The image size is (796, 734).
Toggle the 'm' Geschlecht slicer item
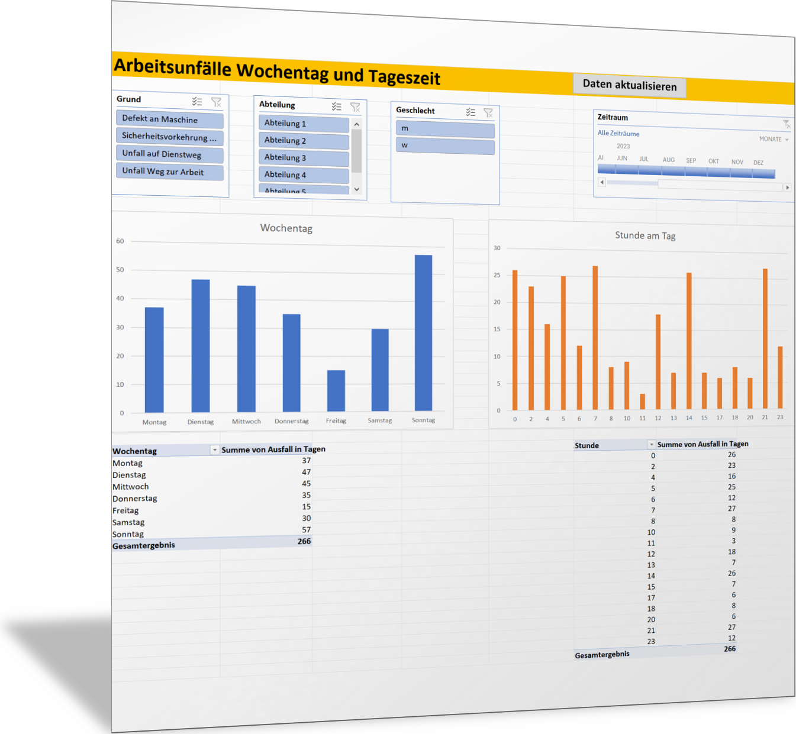point(444,129)
